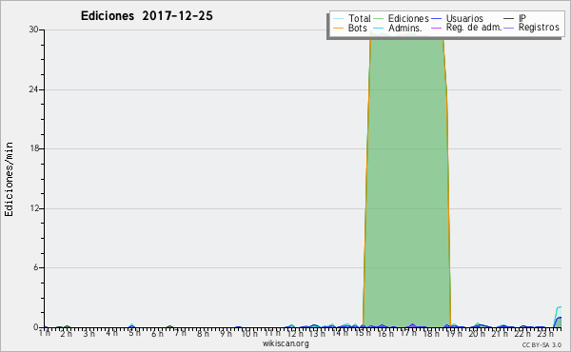
Task: Click the '5 h' x-axis label
Action: [x=134, y=333]
